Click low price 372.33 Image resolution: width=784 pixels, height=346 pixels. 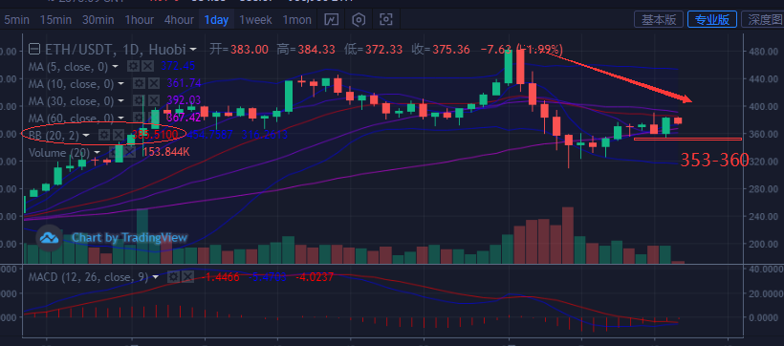[x=384, y=50]
